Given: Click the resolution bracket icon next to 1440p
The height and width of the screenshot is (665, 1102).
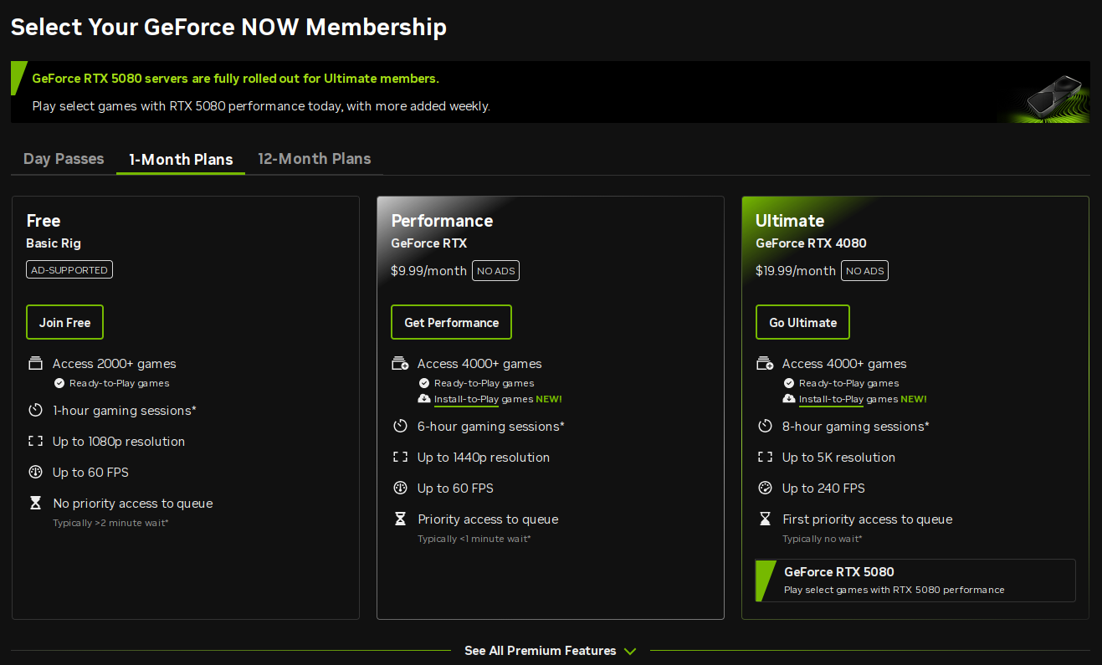Looking at the screenshot, I should (400, 458).
